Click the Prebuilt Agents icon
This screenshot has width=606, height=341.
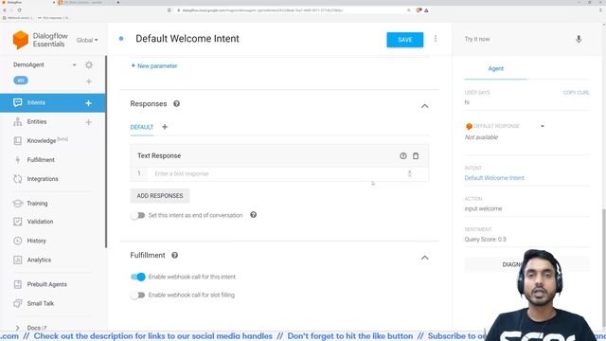[17, 284]
